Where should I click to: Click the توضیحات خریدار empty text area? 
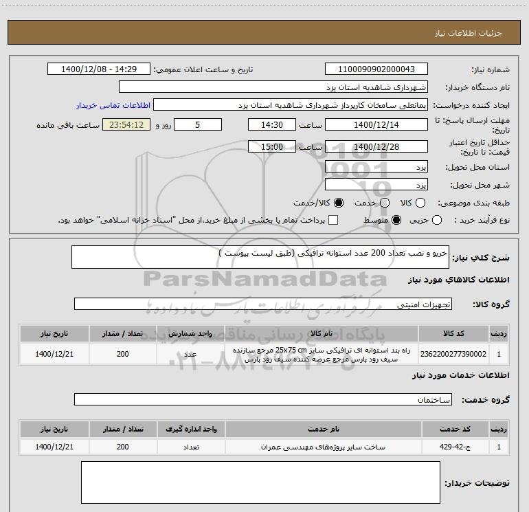tap(260, 482)
